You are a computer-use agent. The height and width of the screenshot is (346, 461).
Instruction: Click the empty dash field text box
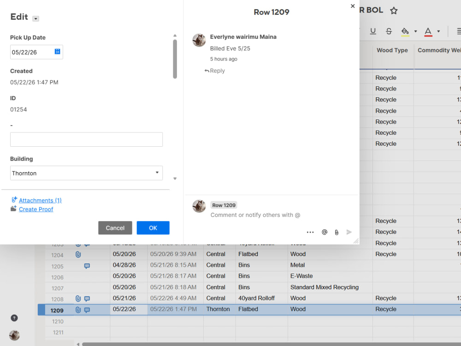[86, 139]
